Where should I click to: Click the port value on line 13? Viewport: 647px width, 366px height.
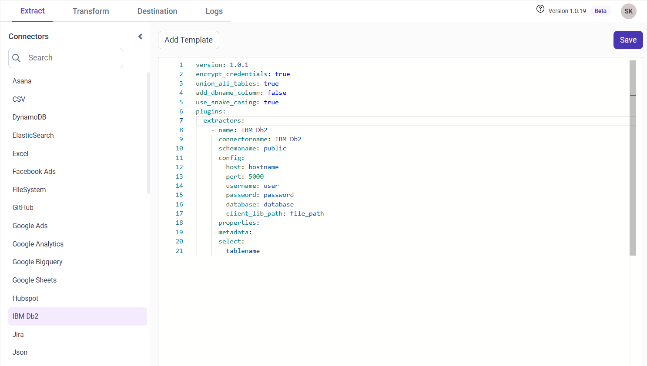(x=256, y=176)
